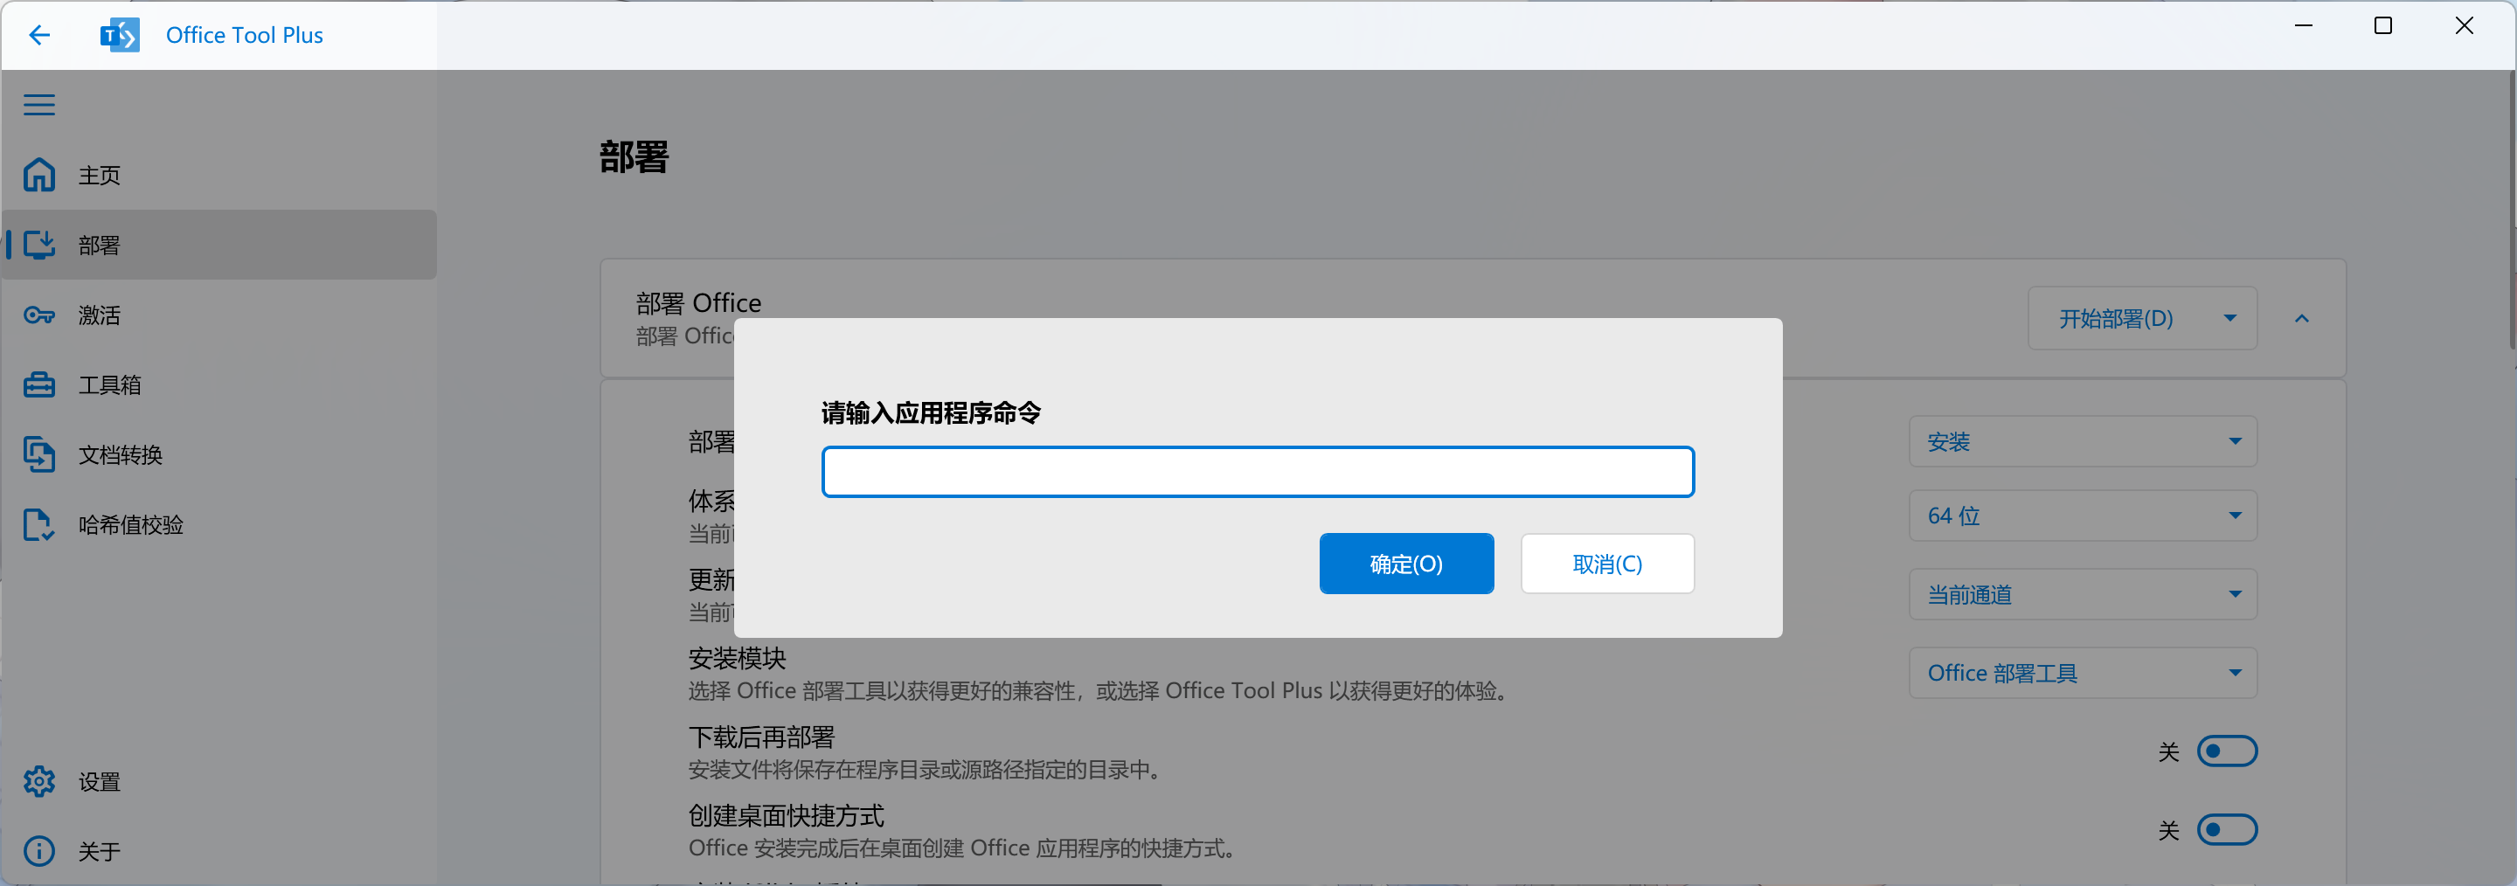Screen dimensions: 2517x886
Task: Click the settings gear icon
Action: click(39, 781)
